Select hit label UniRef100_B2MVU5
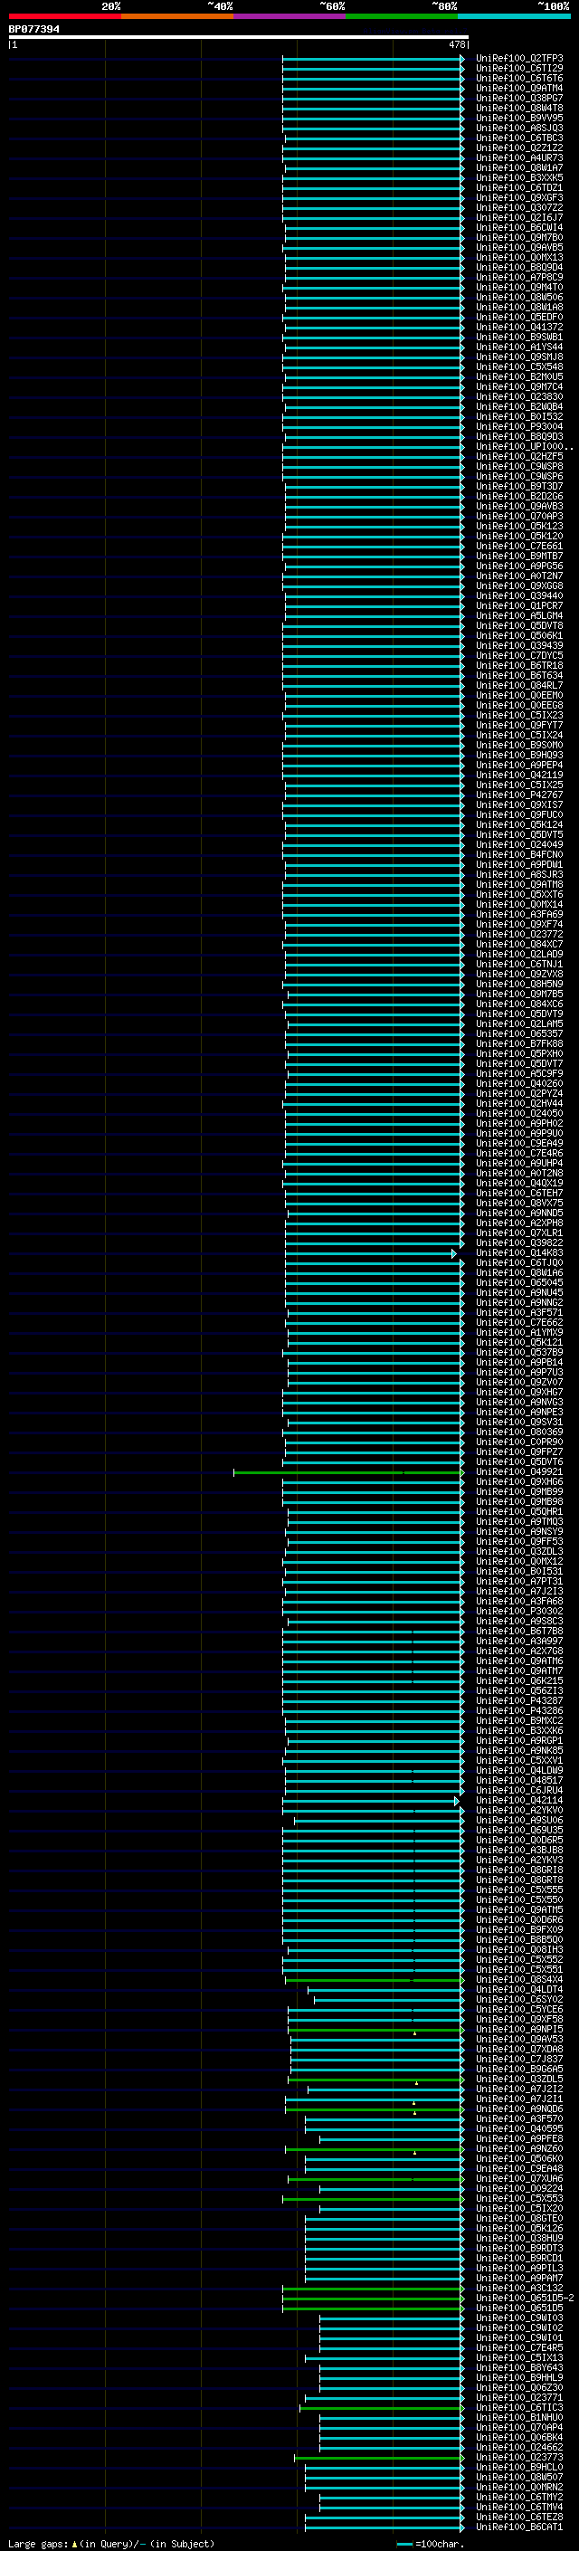Screen dimensions: 579x2551 tap(519, 376)
